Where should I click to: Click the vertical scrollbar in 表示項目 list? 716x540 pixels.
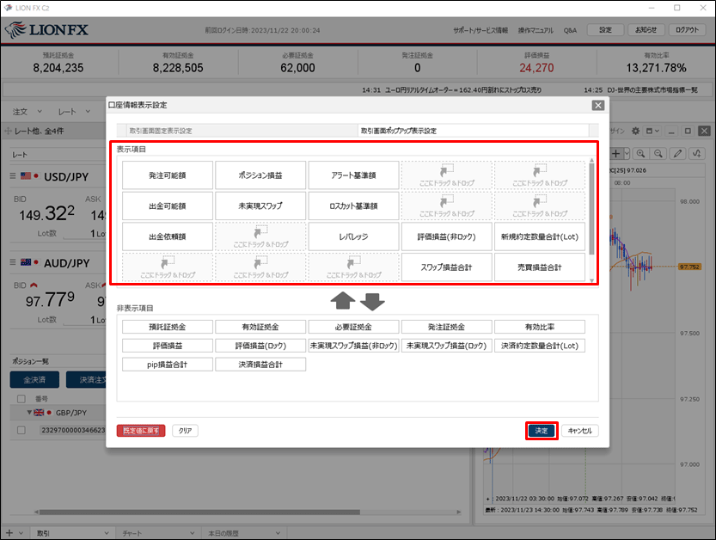tap(591, 209)
